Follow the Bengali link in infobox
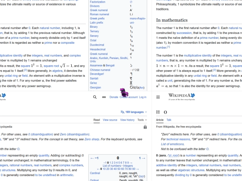This screenshot has height=181, width=242. click(110, 66)
